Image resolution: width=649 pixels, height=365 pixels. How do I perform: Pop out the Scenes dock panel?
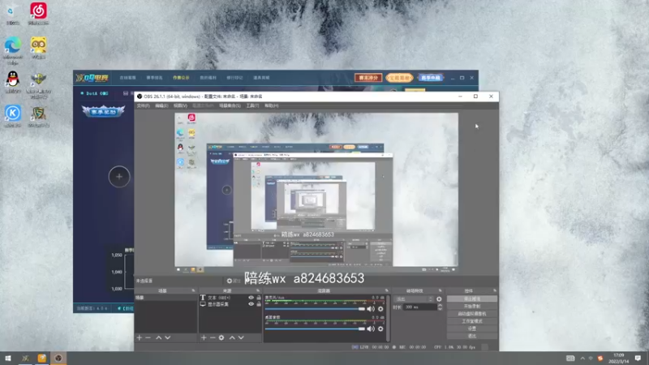coord(193,290)
